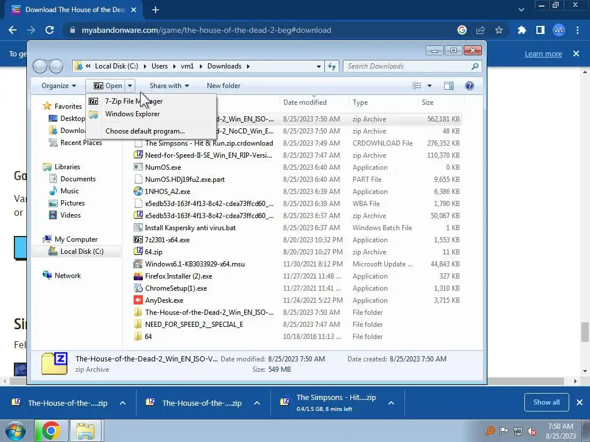Viewport: 590px width, 442px height.
Task: Sort files by Size column header
Action: click(428, 102)
